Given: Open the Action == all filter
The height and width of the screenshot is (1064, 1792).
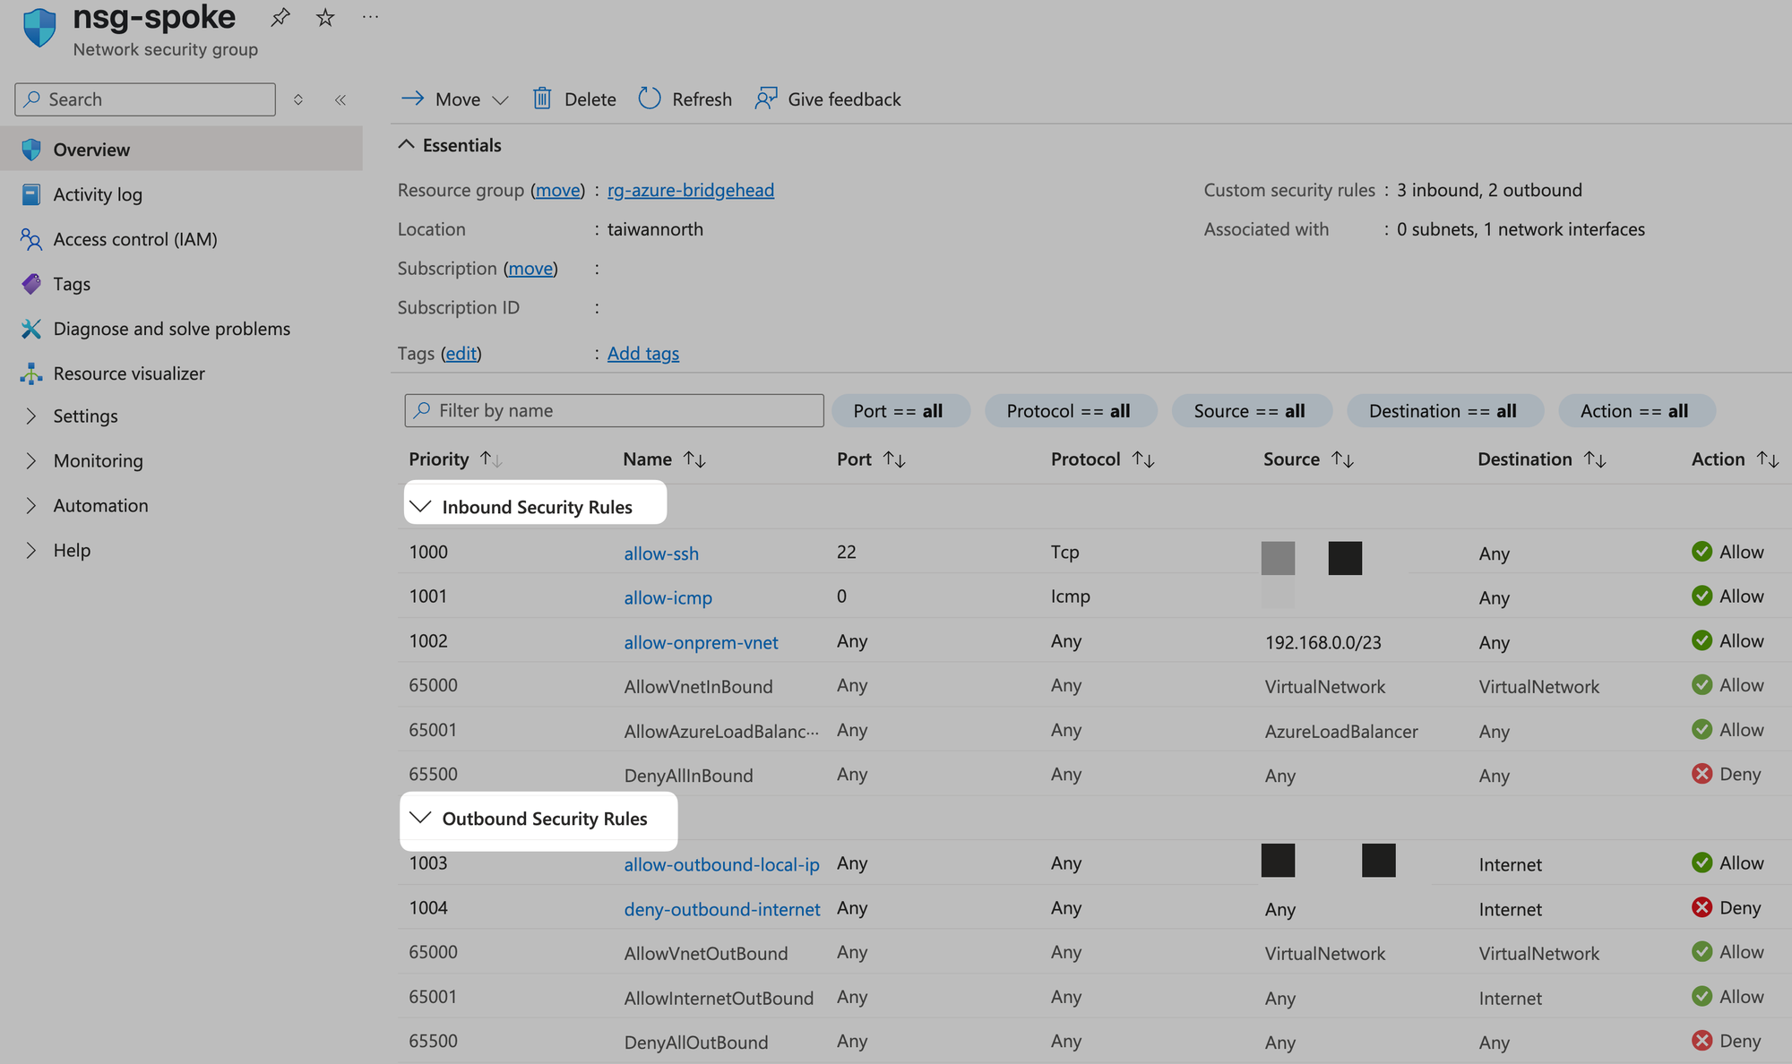Looking at the screenshot, I should 1635,411.
